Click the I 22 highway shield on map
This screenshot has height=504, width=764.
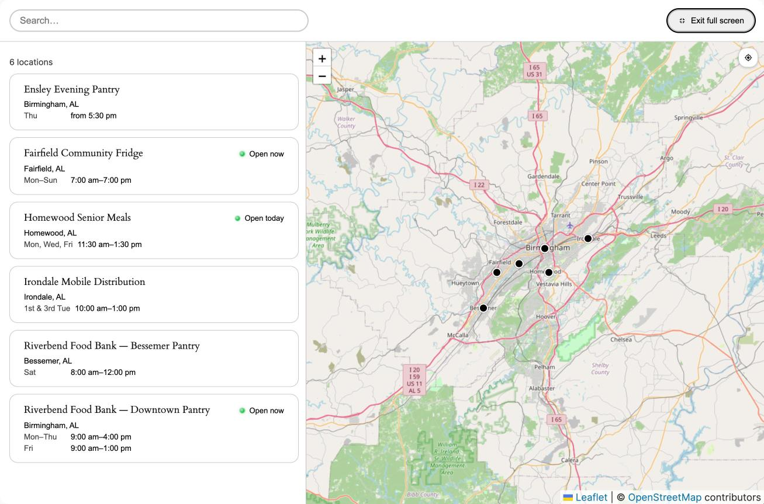tap(479, 185)
